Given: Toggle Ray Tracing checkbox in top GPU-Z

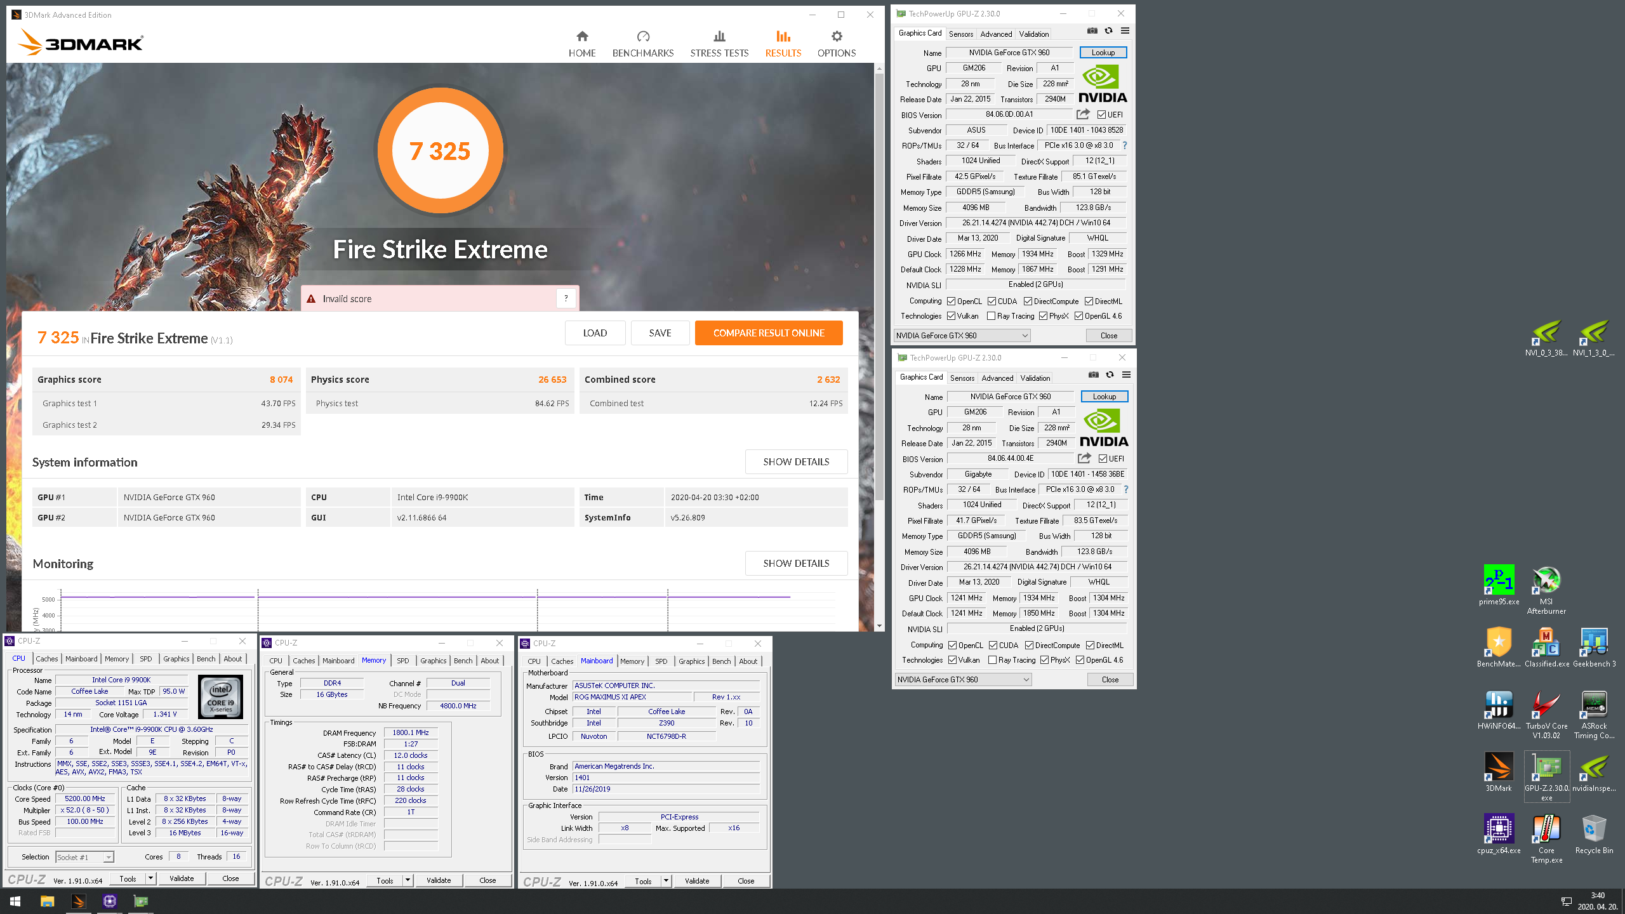Looking at the screenshot, I should point(991,316).
